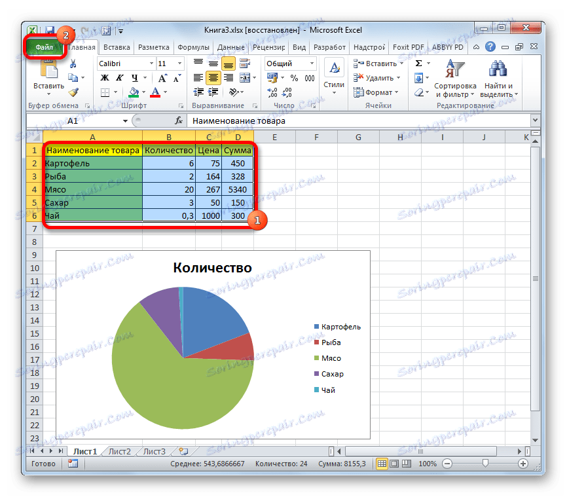Image resolution: width=567 pixels, height=497 pixels.
Task: Switch to the Лист2 sheet tab
Action: click(119, 451)
